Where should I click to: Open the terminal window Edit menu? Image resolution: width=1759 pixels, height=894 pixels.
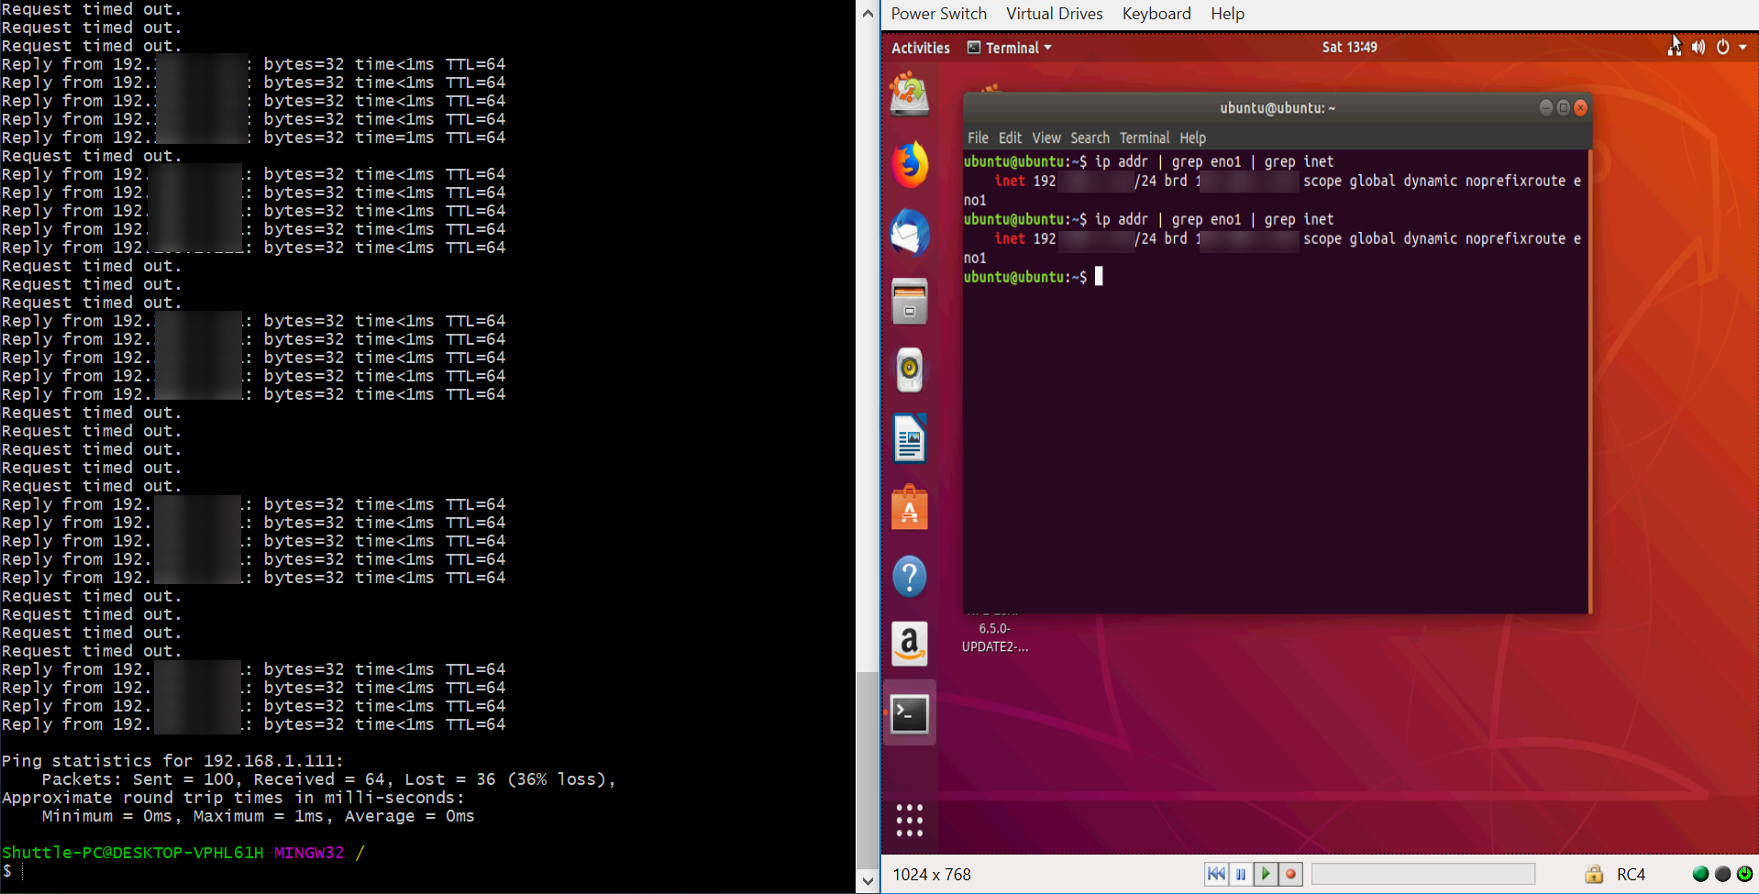[1010, 138]
